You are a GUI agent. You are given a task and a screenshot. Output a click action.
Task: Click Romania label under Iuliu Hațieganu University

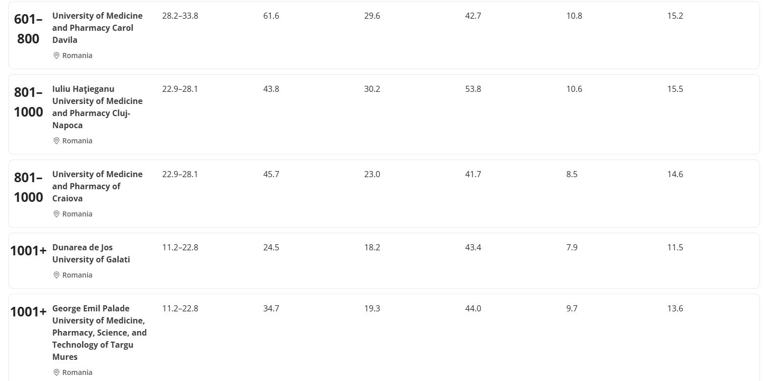(x=77, y=141)
